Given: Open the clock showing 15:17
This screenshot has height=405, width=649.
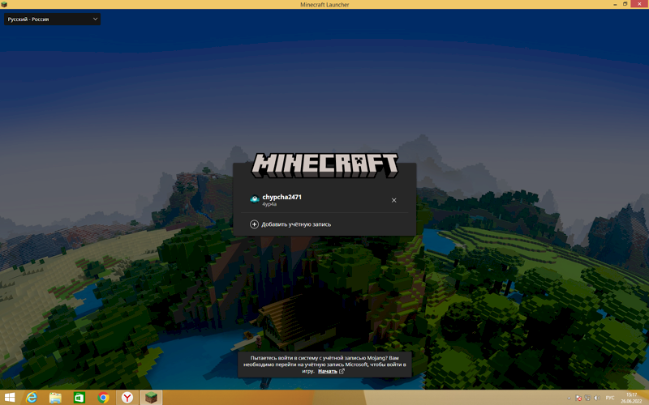Looking at the screenshot, I should (x=631, y=398).
